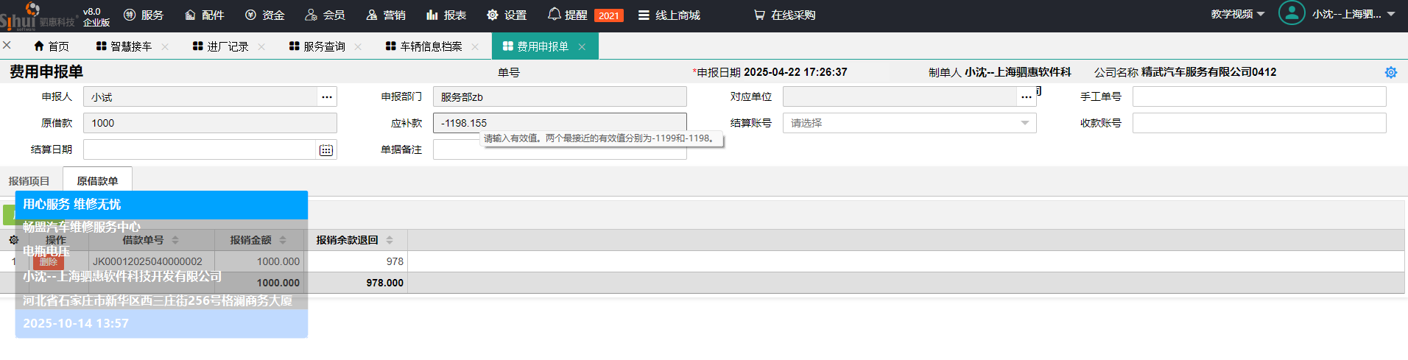This screenshot has height=360, width=1408.
Task: Click the table column settings gear
Action: click(13, 240)
